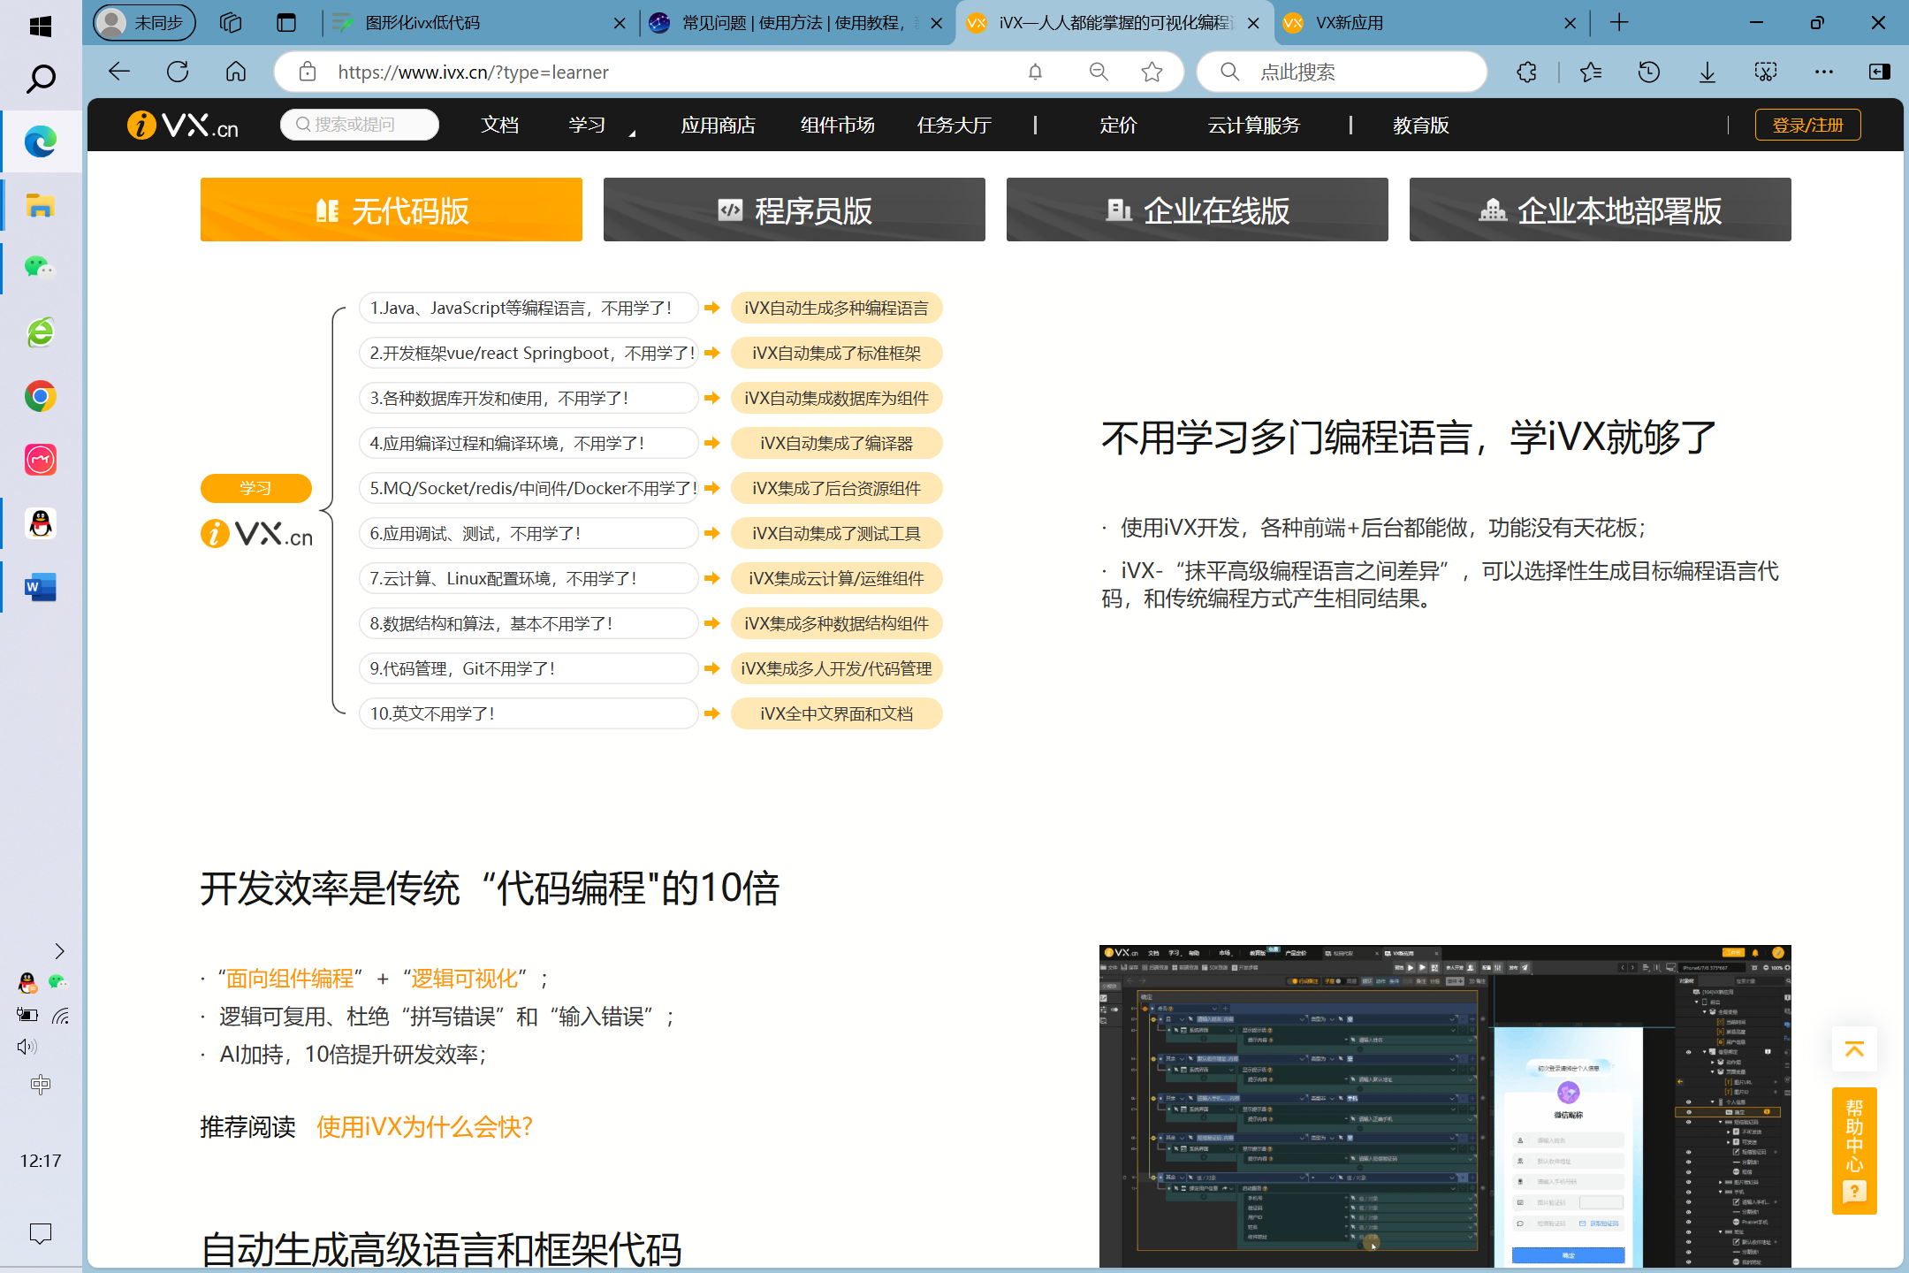Open the 定价 nav item
This screenshot has height=1273, width=1909.
tap(1118, 125)
